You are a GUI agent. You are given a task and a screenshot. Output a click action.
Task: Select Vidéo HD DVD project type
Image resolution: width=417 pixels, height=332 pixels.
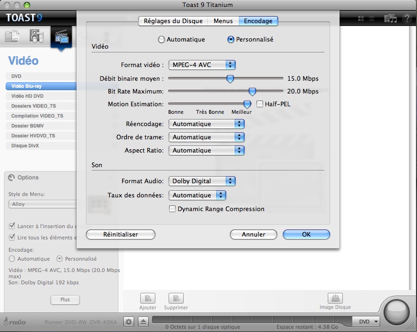coord(41,96)
